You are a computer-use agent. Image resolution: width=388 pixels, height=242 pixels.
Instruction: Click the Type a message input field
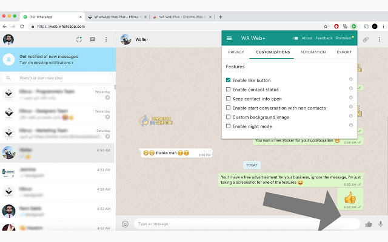[x=242, y=224]
